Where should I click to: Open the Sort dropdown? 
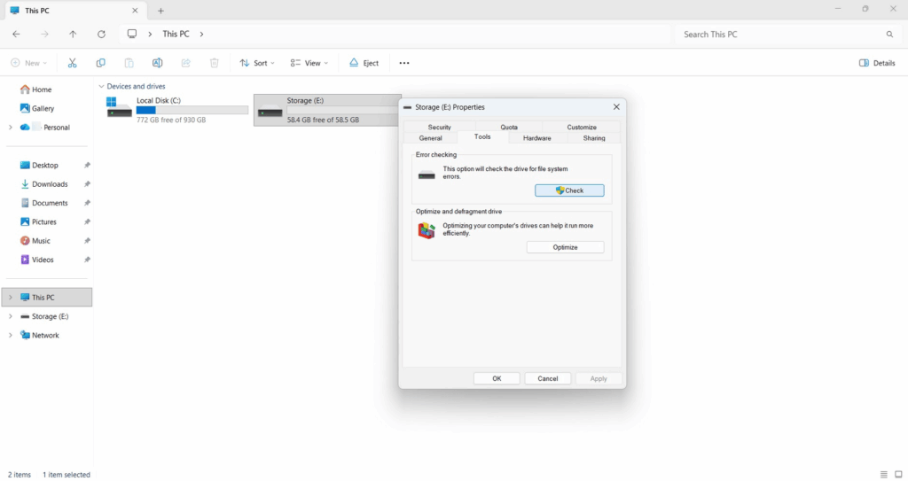click(257, 63)
